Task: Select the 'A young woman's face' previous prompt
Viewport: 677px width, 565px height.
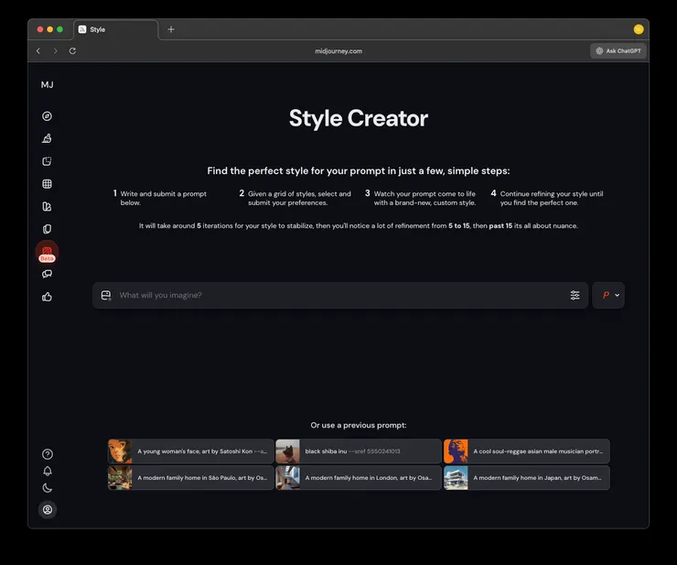Action: 191,451
